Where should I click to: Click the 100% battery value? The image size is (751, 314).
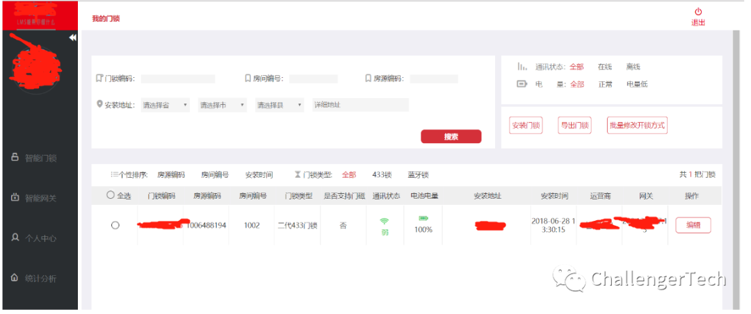point(423,229)
